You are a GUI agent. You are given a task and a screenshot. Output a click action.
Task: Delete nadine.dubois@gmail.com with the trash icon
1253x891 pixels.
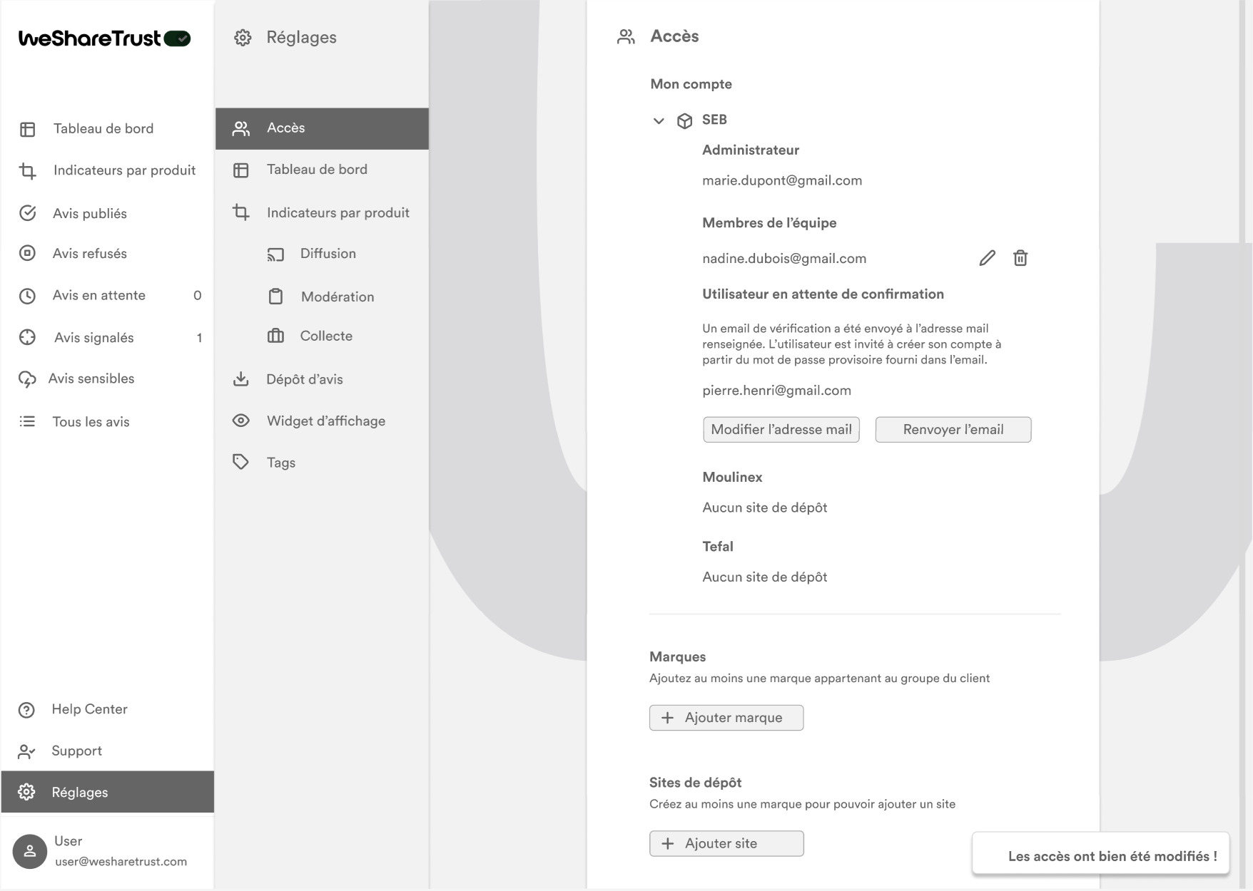pos(1020,258)
